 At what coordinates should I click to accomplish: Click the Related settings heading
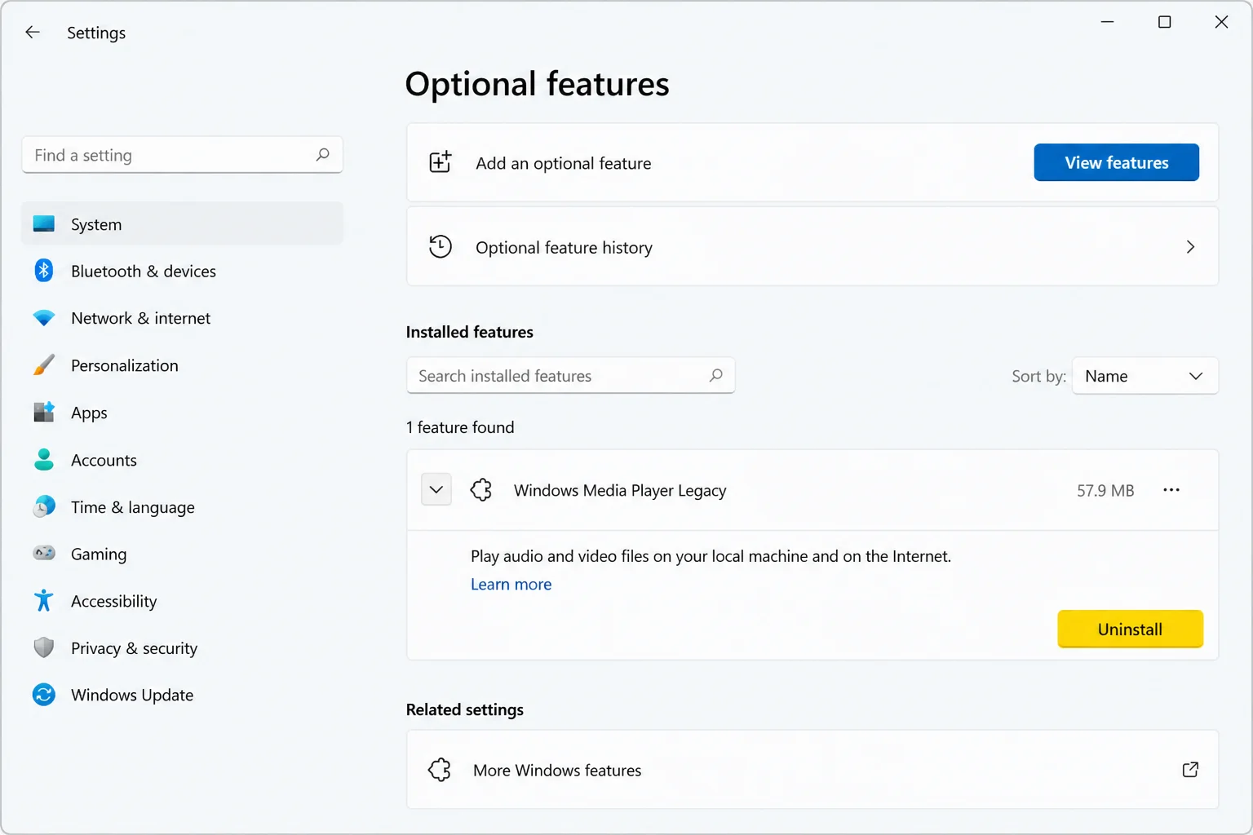(465, 709)
